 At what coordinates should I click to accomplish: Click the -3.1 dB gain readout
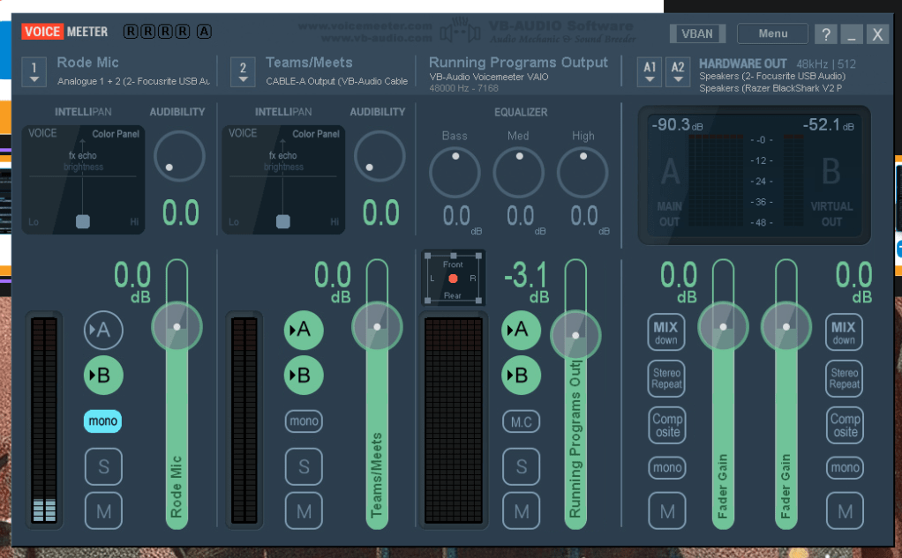coord(526,281)
